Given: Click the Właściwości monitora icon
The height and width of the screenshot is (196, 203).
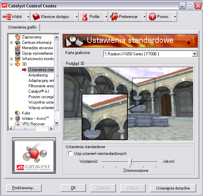Looking at the screenshot, I should (18, 59).
